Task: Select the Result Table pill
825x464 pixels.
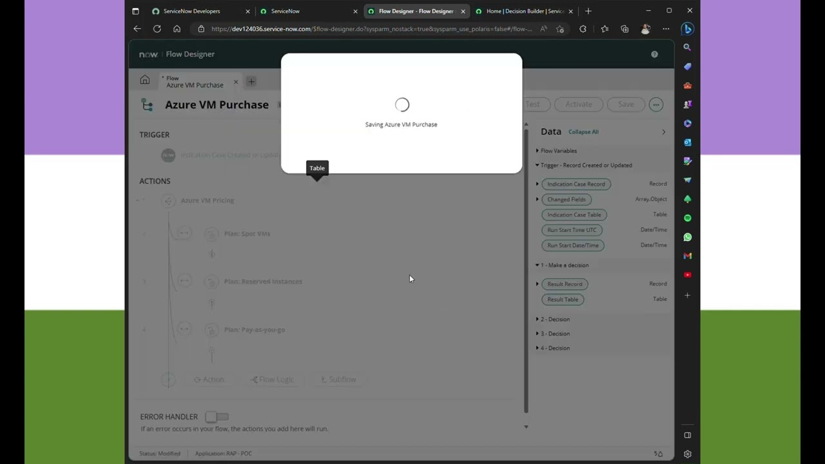Action: pos(563,300)
